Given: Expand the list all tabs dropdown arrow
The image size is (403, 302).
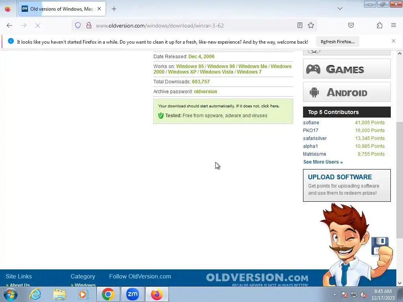Looking at the screenshot, I should (x=340, y=9).
